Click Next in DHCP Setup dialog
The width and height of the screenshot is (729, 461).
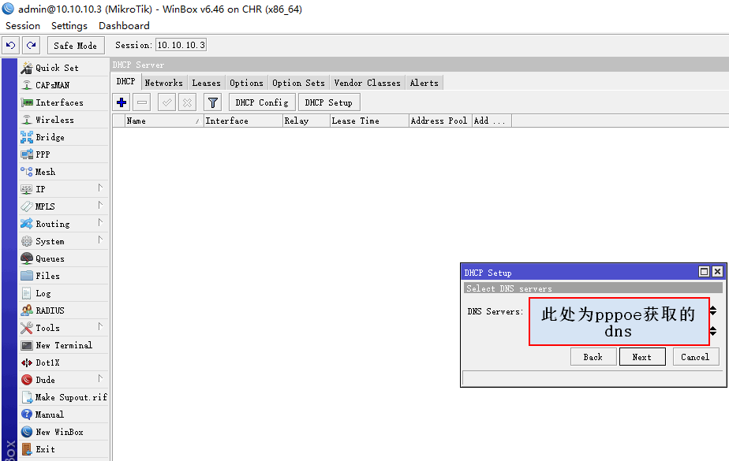coord(642,357)
